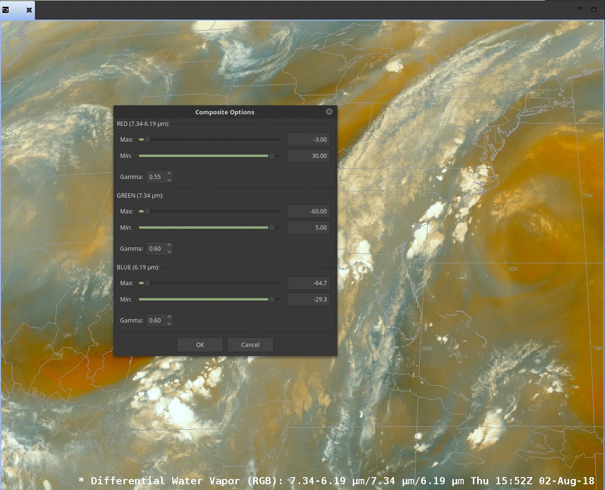Screen dimensions: 605x490
Task: Click the map tab icon at top-left
Action: click(x=6, y=10)
